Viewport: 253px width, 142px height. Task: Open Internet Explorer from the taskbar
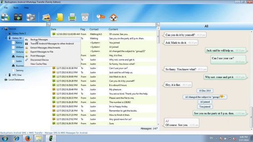[17, 138]
